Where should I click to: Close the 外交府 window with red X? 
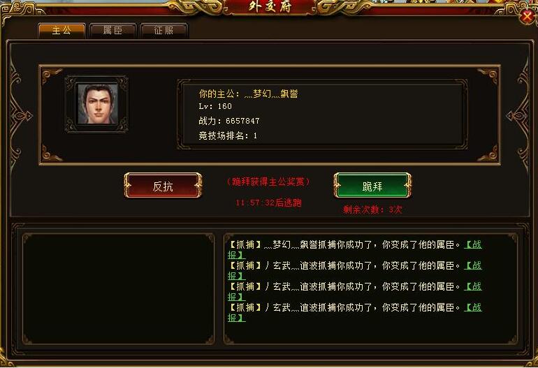[527, 16]
